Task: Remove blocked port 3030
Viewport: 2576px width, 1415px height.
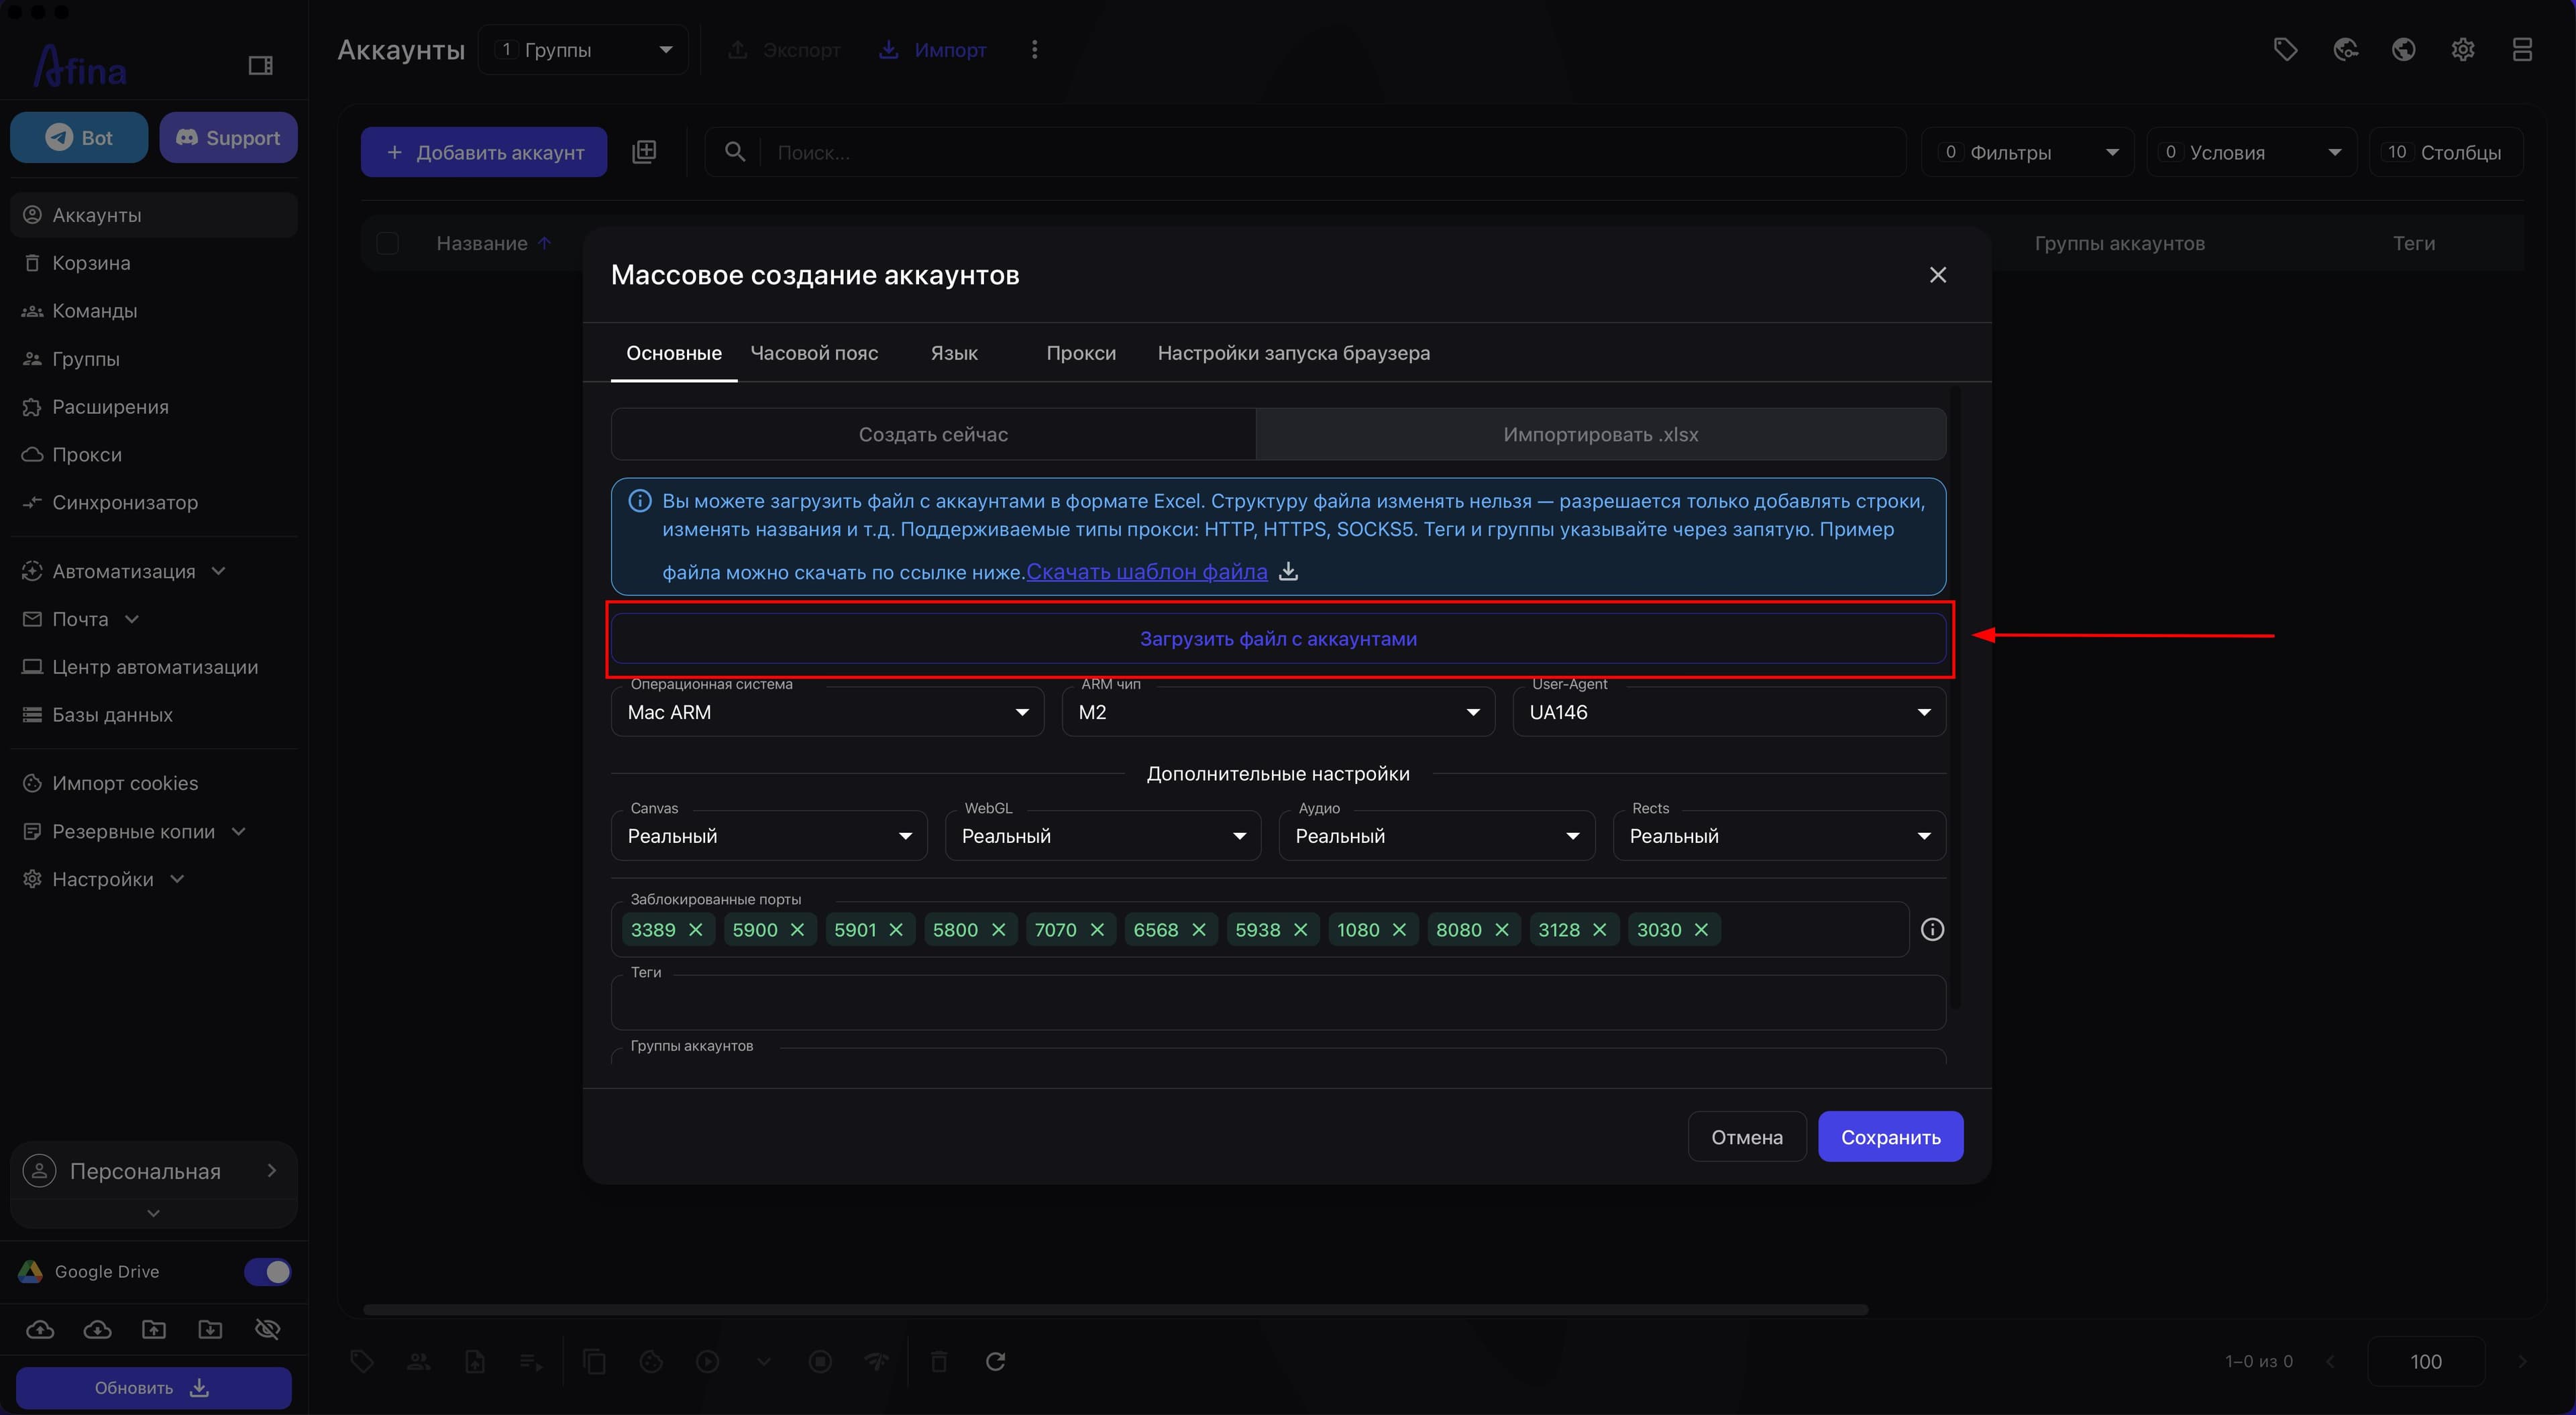Action: [x=1701, y=929]
